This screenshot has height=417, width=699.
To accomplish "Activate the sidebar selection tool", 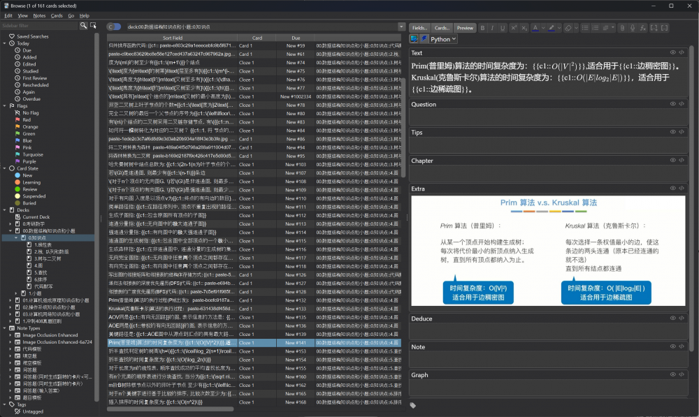I will (x=93, y=26).
